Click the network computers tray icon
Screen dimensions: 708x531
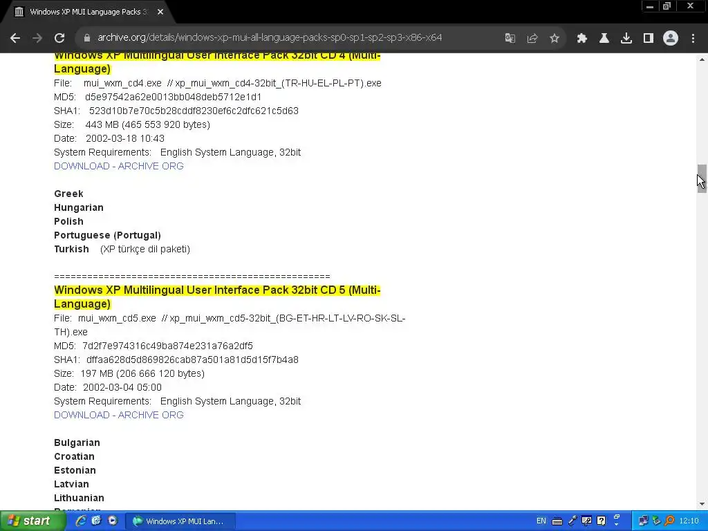(x=643, y=521)
